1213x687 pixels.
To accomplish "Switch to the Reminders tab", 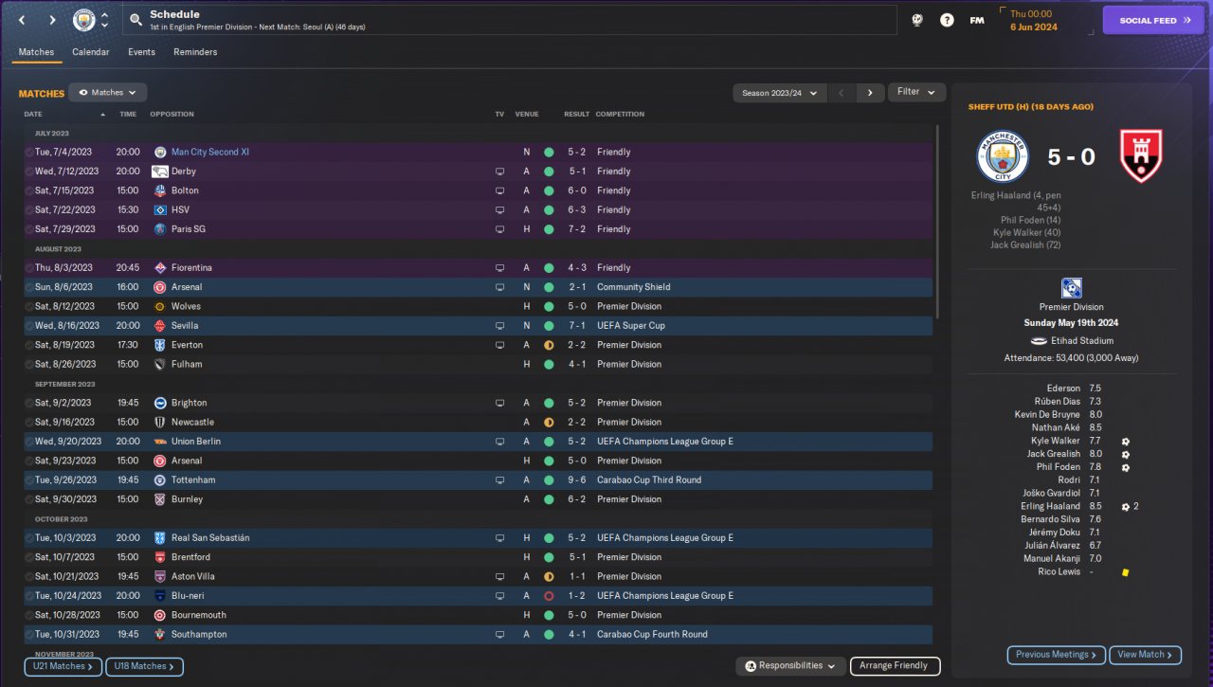I will pyautogui.click(x=195, y=52).
